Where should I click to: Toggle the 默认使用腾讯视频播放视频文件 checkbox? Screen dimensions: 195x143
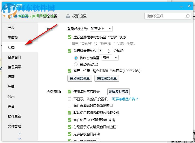point(69,113)
